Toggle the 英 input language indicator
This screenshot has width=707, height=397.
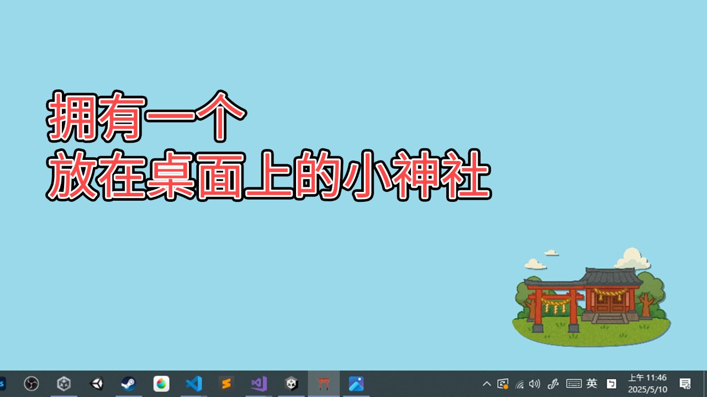(x=592, y=384)
